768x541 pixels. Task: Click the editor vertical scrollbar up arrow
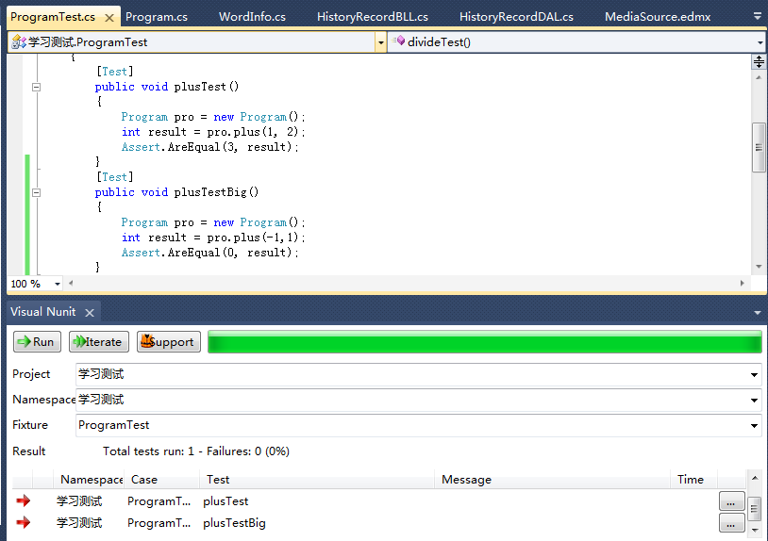(x=759, y=77)
